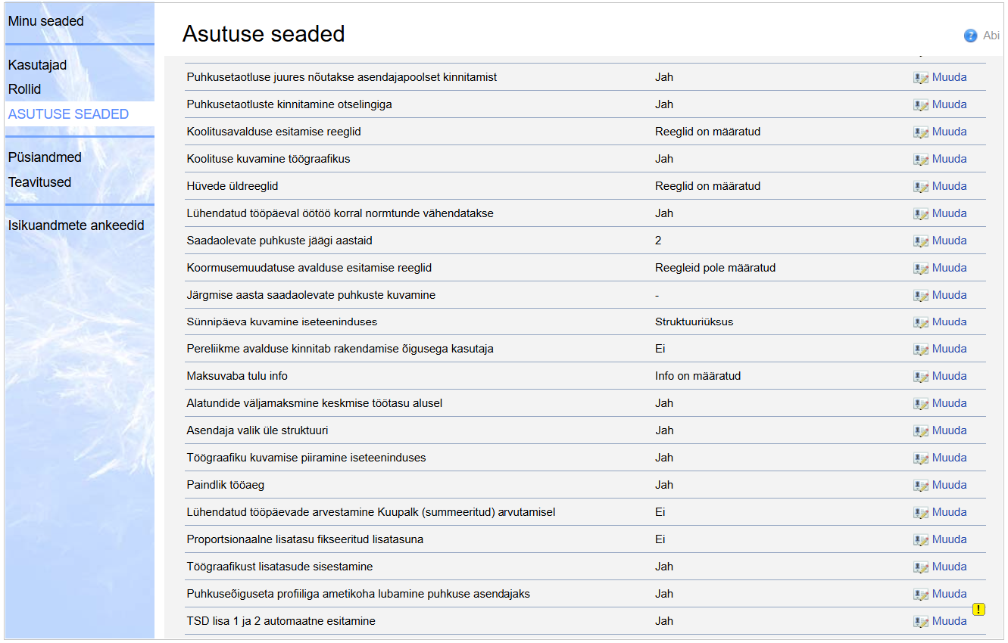Click Muuda for Proportsionaalne lisatasu fikseeritud lisatasuna
The height and width of the screenshot is (643, 1008).
point(949,539)
